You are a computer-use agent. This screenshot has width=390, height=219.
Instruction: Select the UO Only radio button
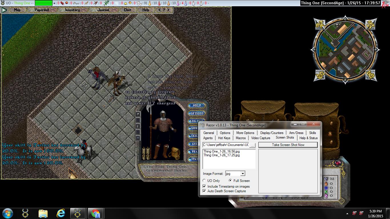coord(204,181)
